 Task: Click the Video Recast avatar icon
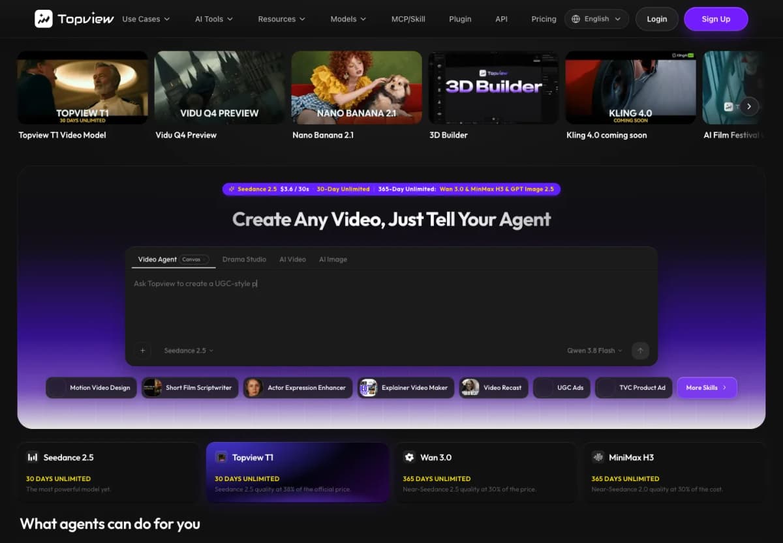[470, 388]
